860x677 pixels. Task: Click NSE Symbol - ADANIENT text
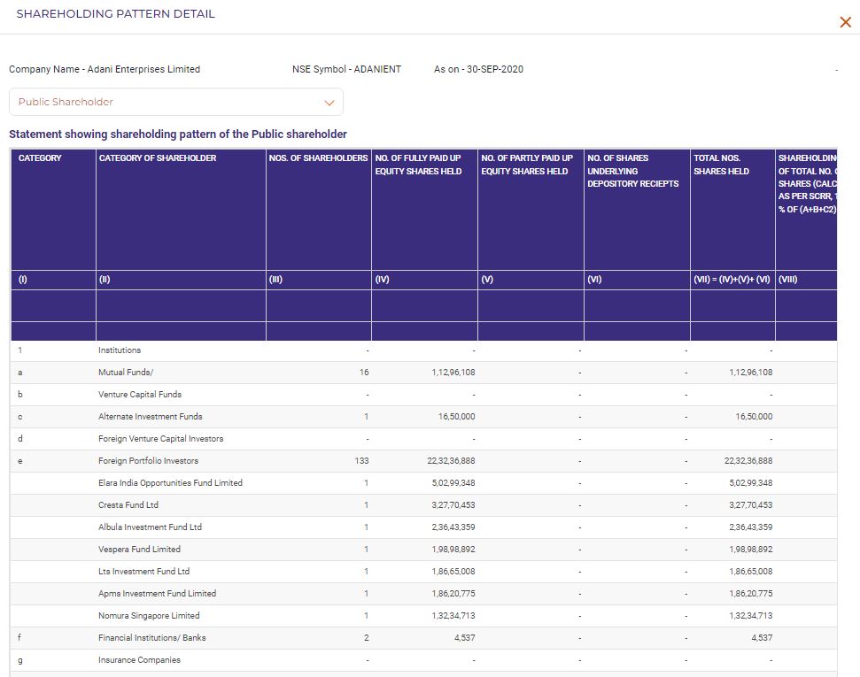346,69
